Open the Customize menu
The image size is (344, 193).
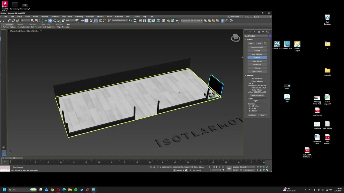90,17
